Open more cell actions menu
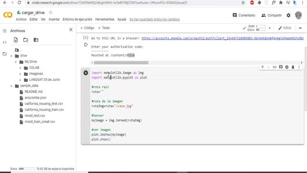The width and height of the screenshot is (307, 173). point(299,67)
